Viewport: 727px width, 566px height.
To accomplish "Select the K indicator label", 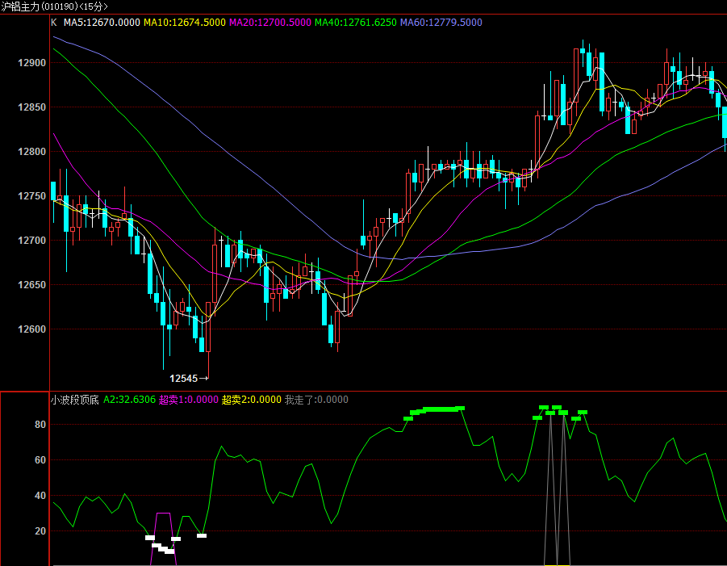I will pyautogui.click(x=54, y=23).
